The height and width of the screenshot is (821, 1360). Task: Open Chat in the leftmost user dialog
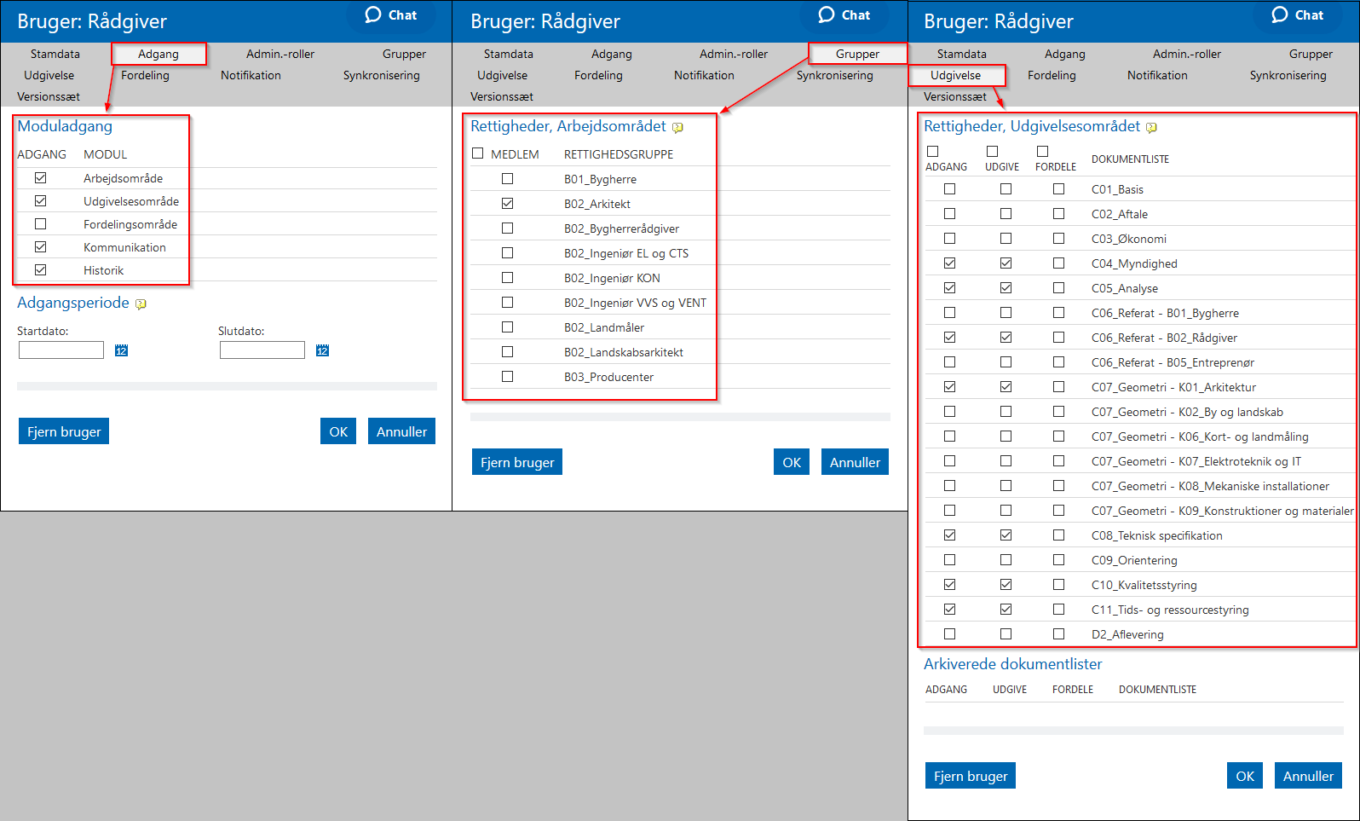coord(391,15)
